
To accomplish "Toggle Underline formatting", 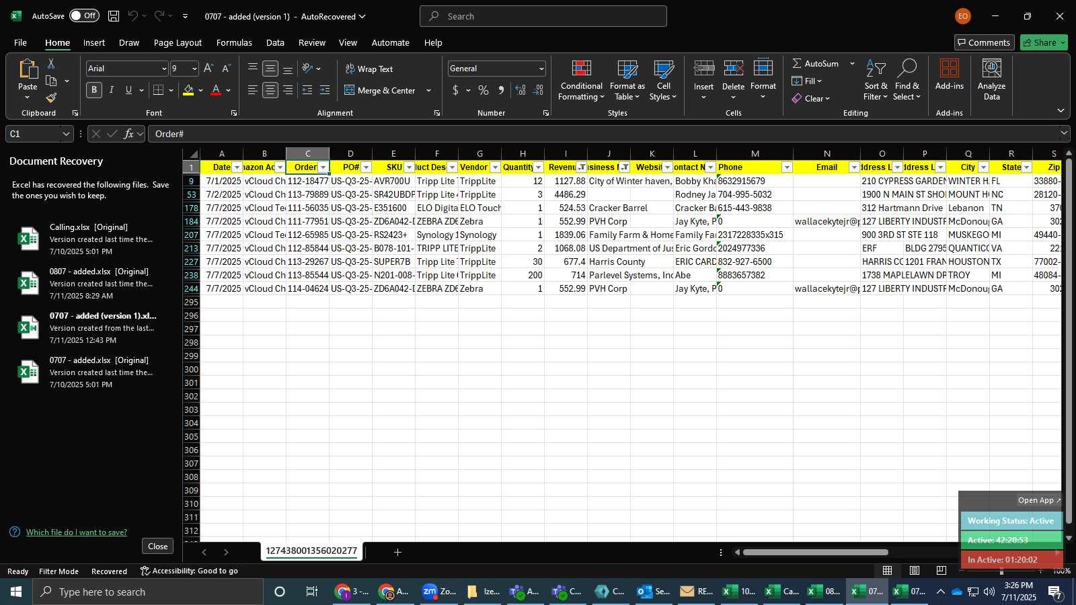I will [128, 90].
